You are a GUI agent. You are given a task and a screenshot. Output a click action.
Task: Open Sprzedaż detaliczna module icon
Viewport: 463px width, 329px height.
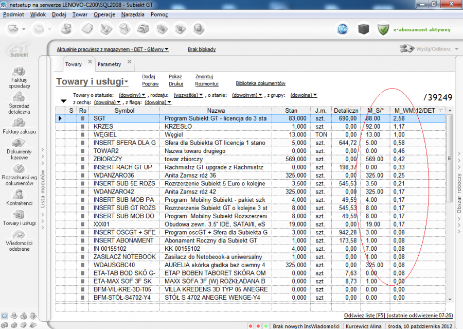tap(19, 97)
